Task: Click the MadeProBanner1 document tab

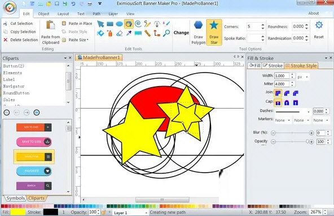Action: point(99,57)
